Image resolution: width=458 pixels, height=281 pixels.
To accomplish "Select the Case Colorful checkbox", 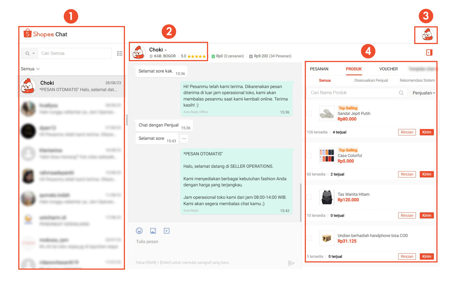I will 309,156.
